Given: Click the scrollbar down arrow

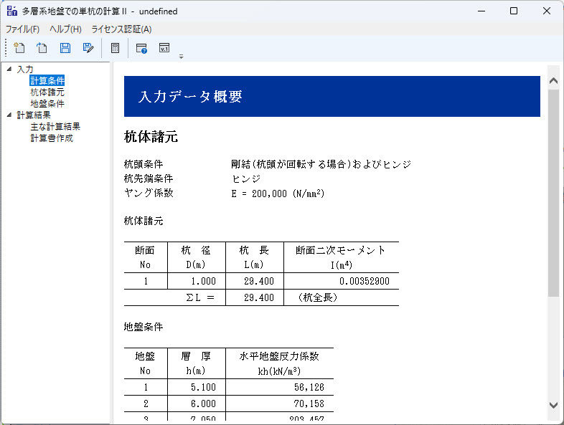Looking at the screenshot, I should coord(553,405).
